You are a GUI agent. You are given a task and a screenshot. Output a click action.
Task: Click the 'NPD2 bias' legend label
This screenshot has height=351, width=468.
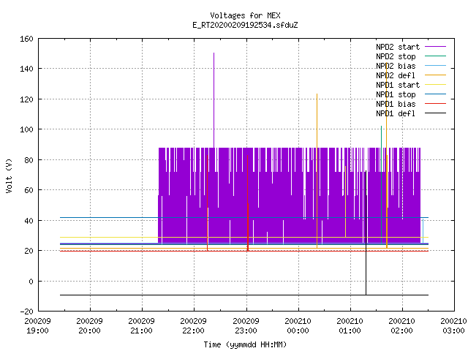(x=396, y=66)
